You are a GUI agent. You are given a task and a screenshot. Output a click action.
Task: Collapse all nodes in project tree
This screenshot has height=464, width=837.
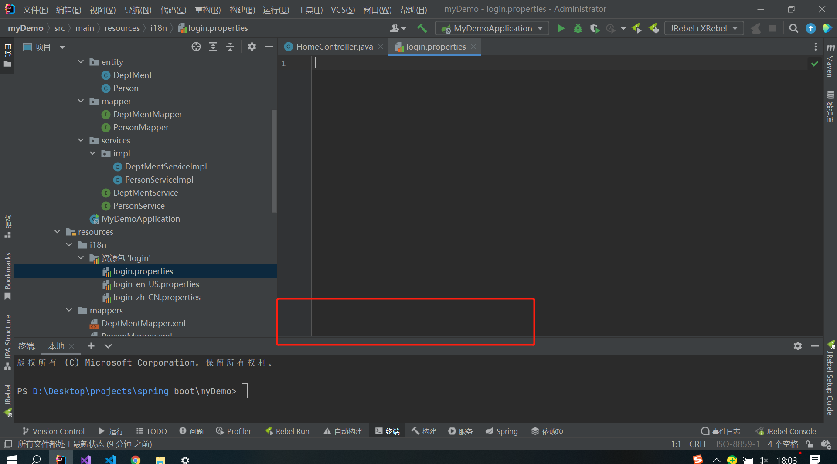pos(230,47)
